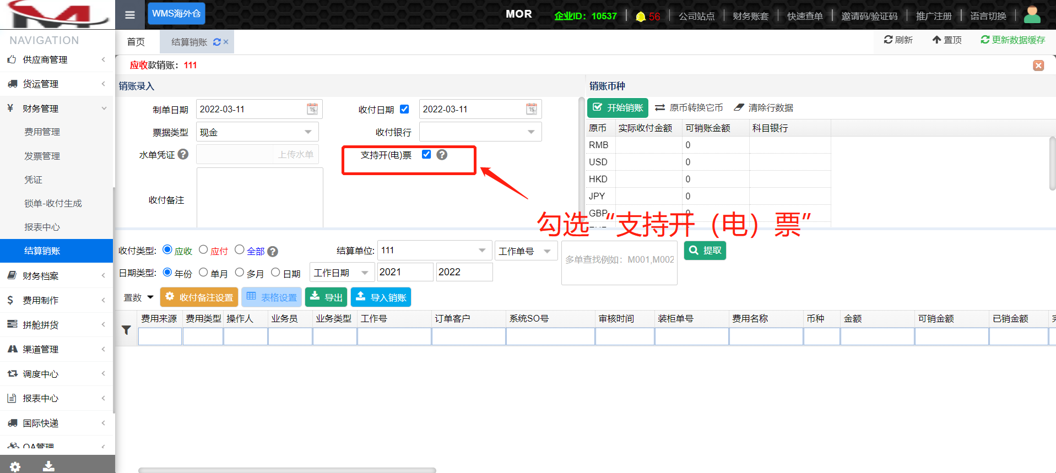
Task: Click the 提取 search button
Action: 705,251
